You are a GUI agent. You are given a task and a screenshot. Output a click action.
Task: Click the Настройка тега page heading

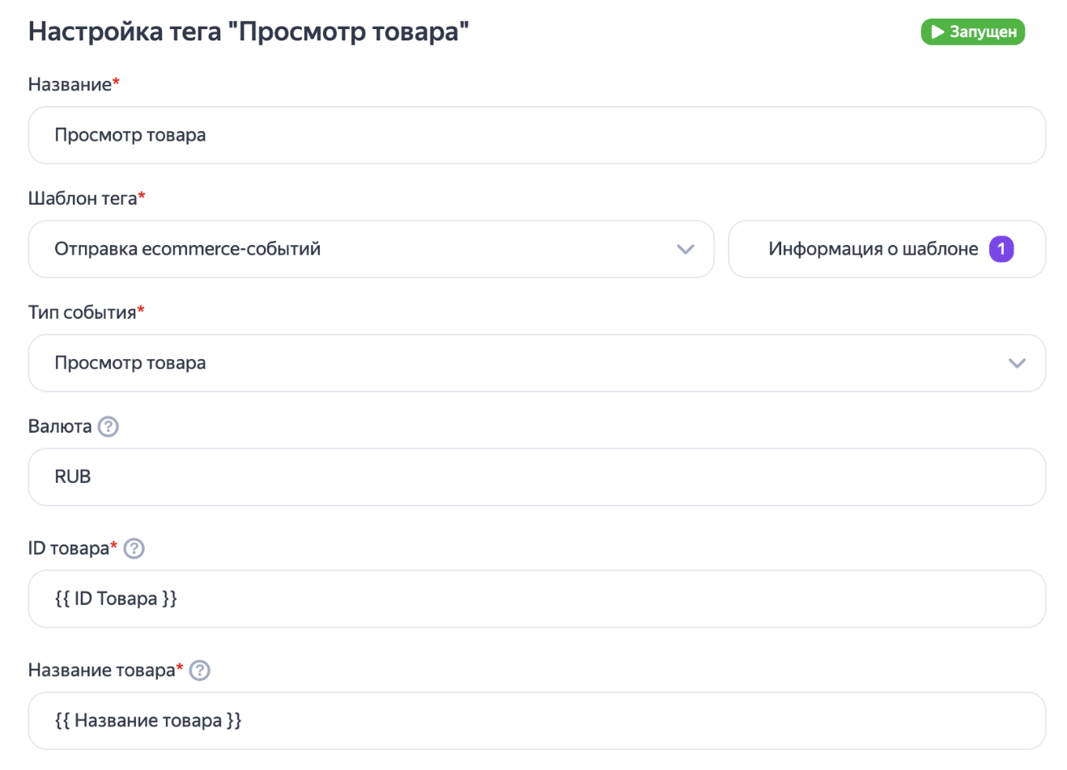pos(249,32)
